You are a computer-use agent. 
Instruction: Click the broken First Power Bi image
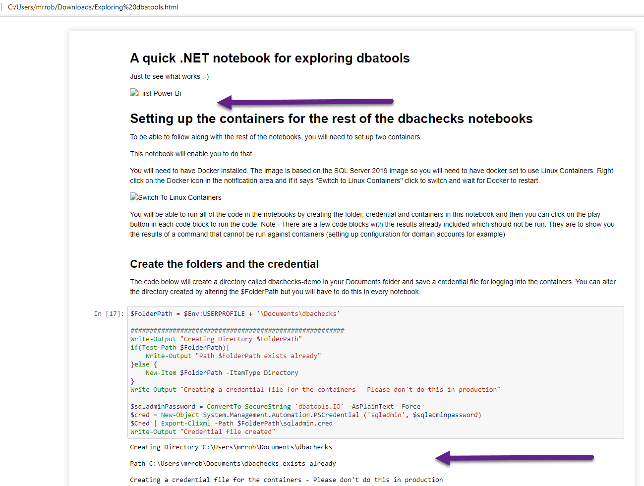(156, 93)
